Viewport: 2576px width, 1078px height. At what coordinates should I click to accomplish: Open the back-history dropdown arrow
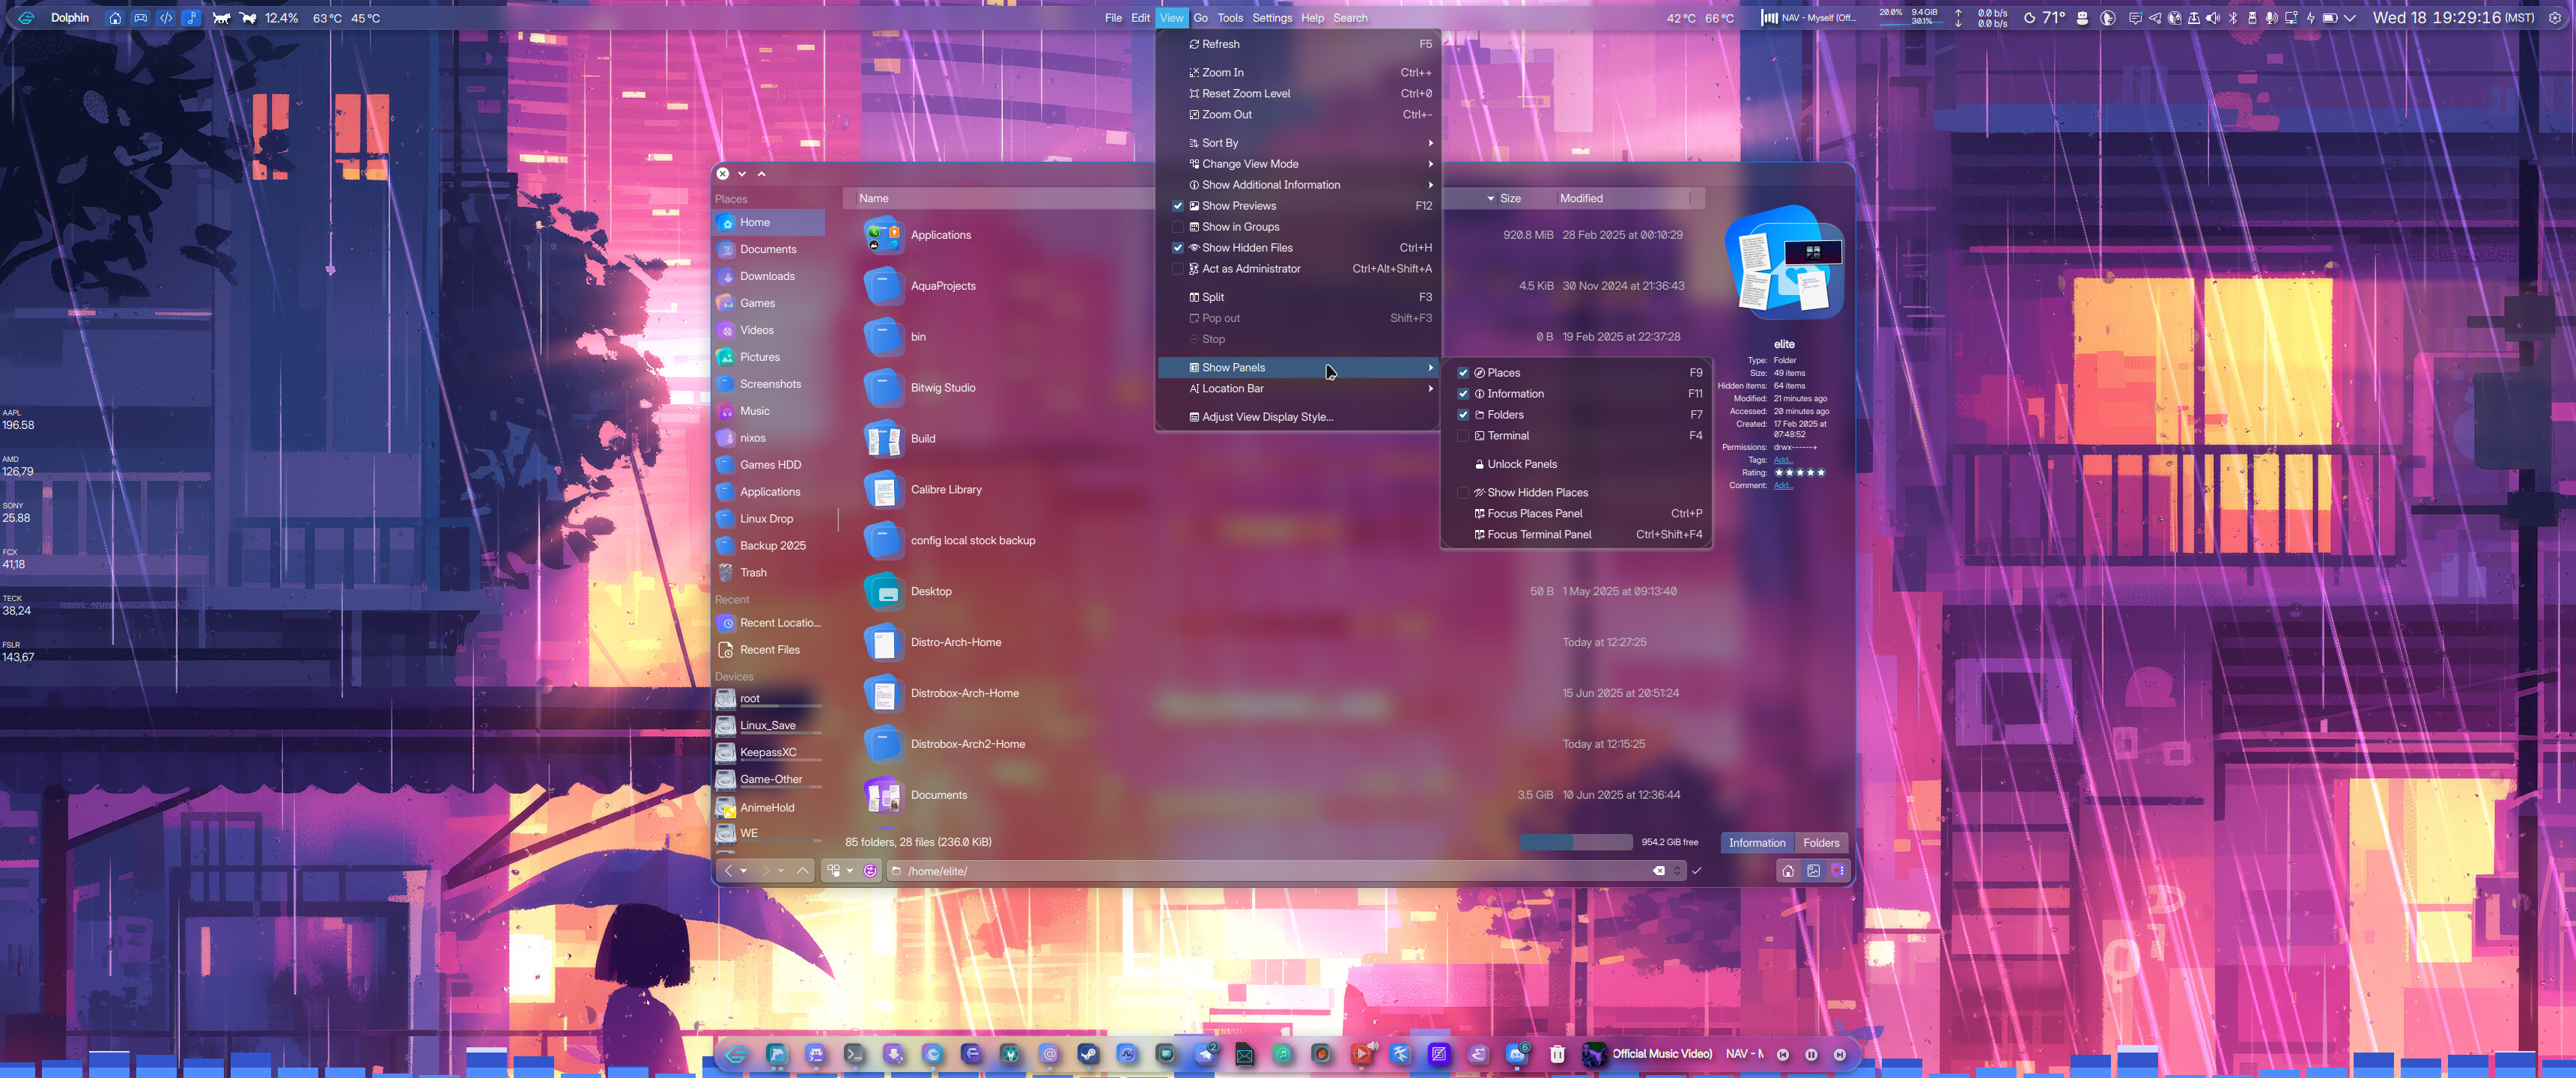743,871
